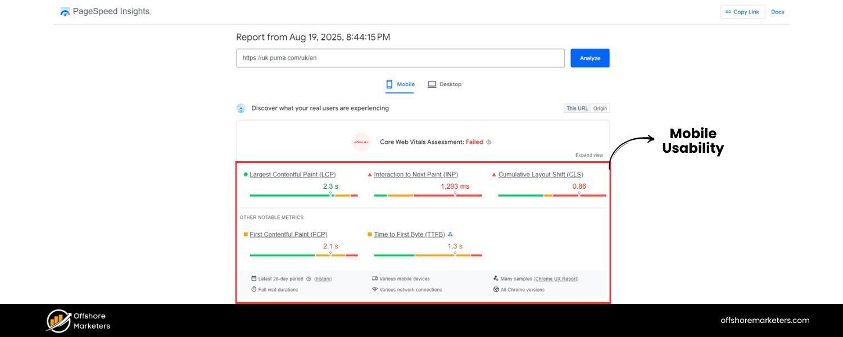Switch data scope to Origin
This screenshot has width=843, height=337.
[x=600, y=108]
